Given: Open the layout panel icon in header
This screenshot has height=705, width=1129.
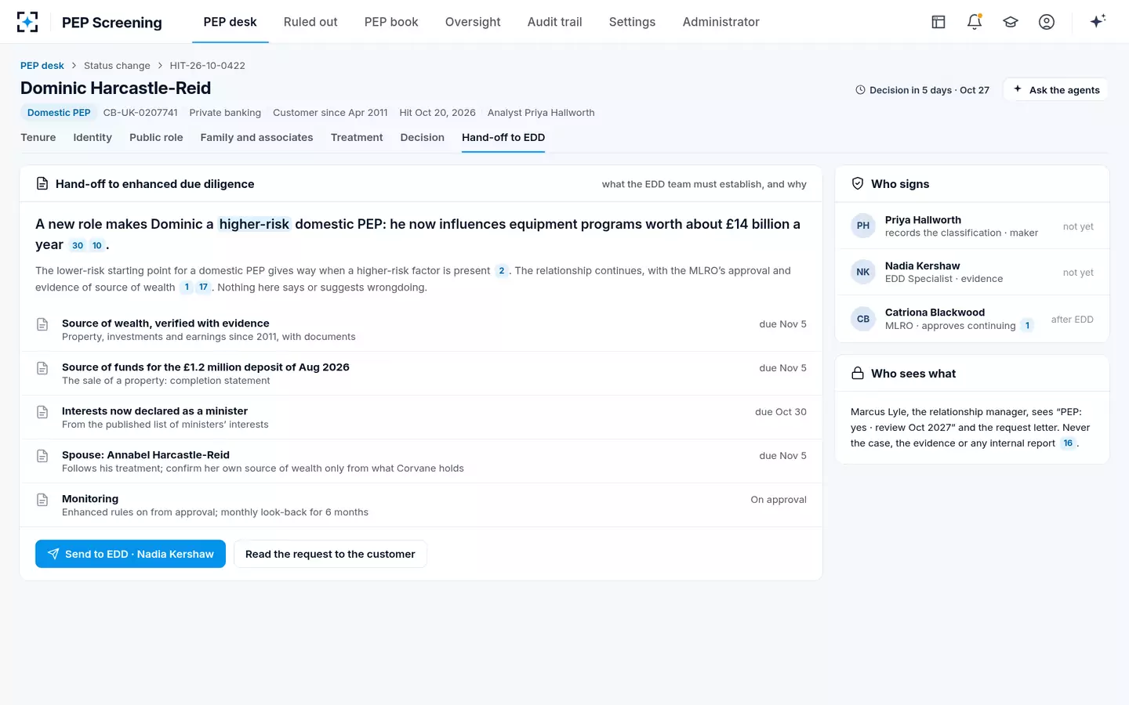Looking at the screenshot, I should point(938,22).
